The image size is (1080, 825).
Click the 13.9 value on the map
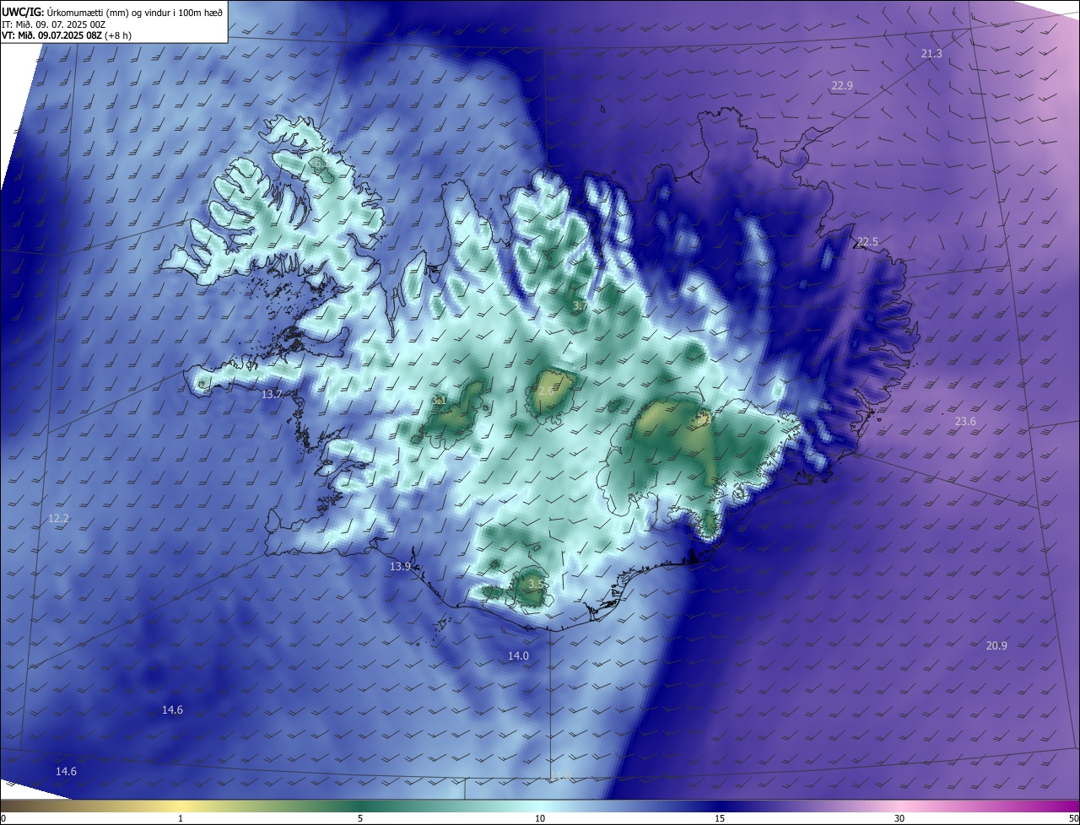pos(400,567)
